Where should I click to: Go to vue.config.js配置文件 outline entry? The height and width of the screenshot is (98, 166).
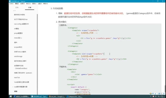[x=21, y=24]
